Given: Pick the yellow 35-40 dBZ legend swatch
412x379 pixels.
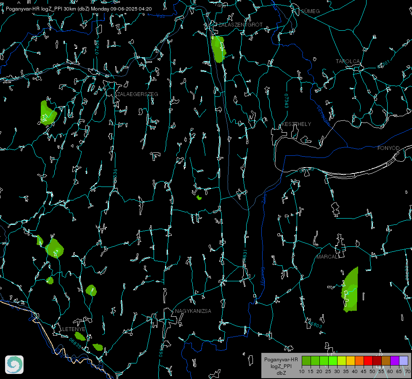Looking at the screenshot, I should click(351, 360).
